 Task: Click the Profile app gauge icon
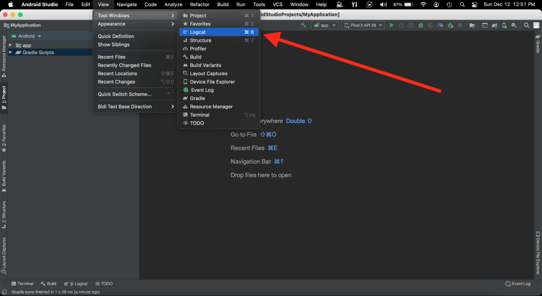(440, 25)
